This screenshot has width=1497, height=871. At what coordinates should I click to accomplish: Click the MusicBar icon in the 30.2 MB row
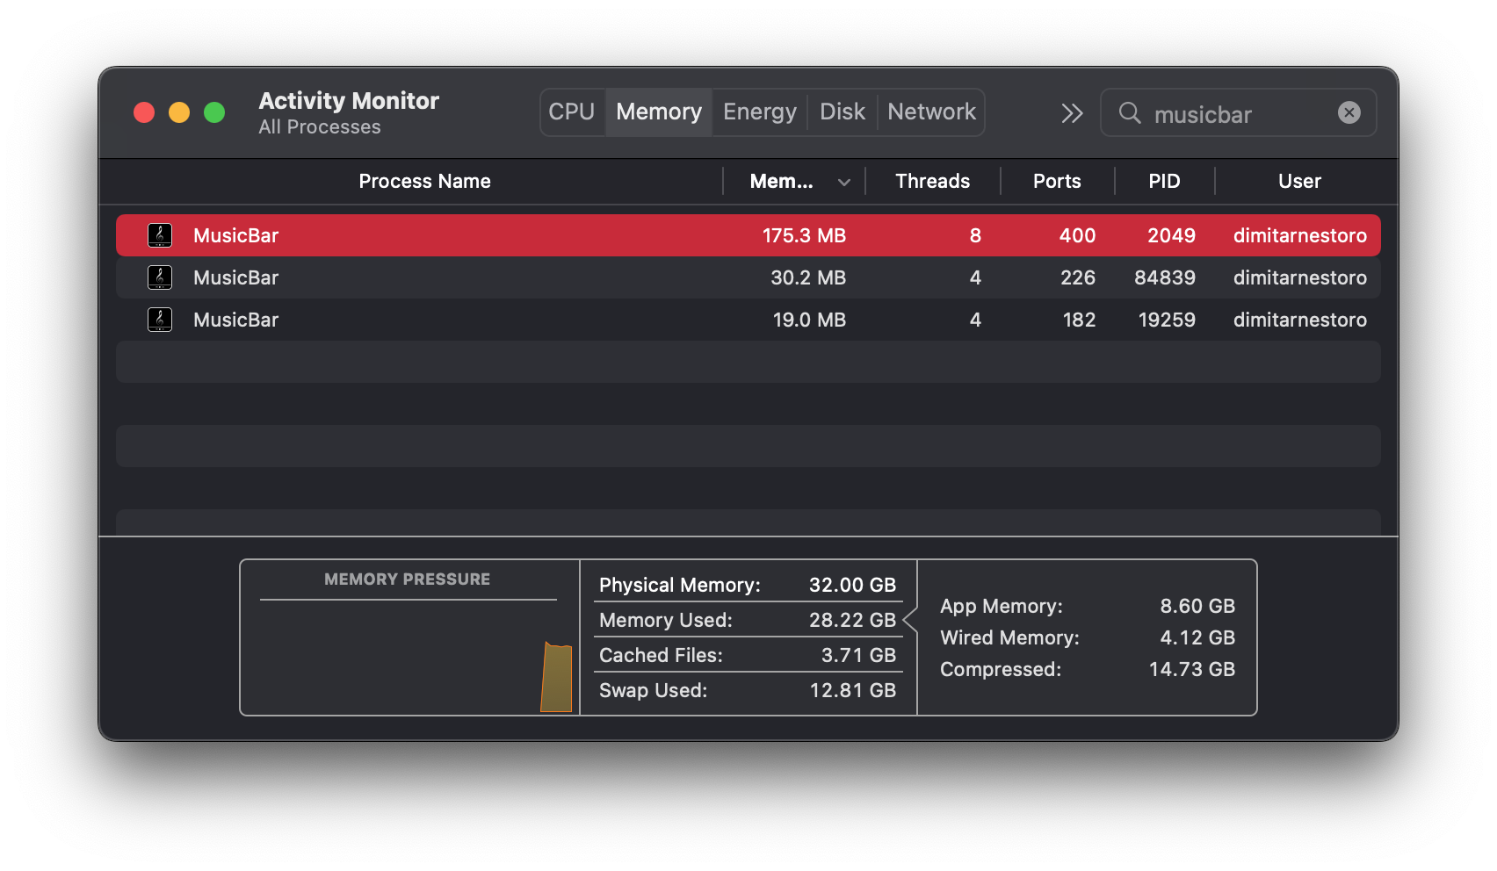point(160,277)
